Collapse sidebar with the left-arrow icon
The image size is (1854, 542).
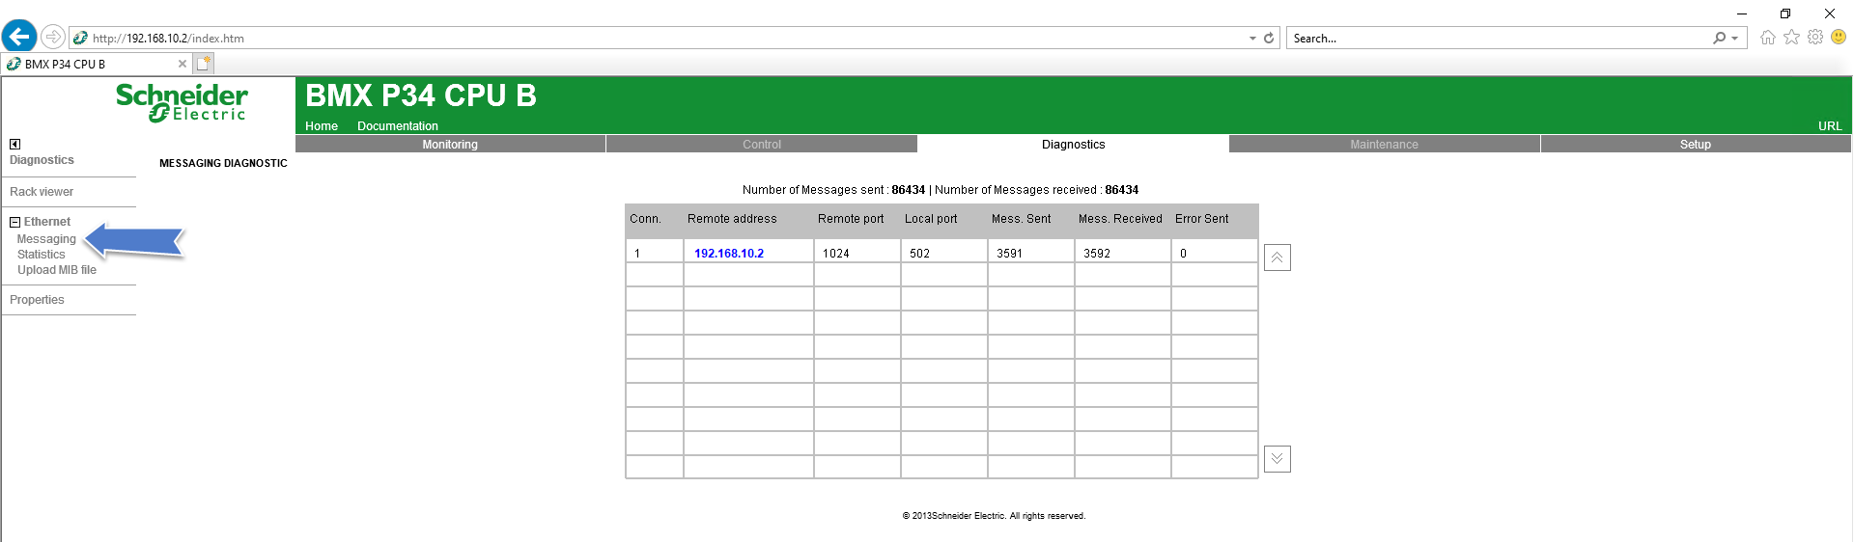[x=14, y=144]
